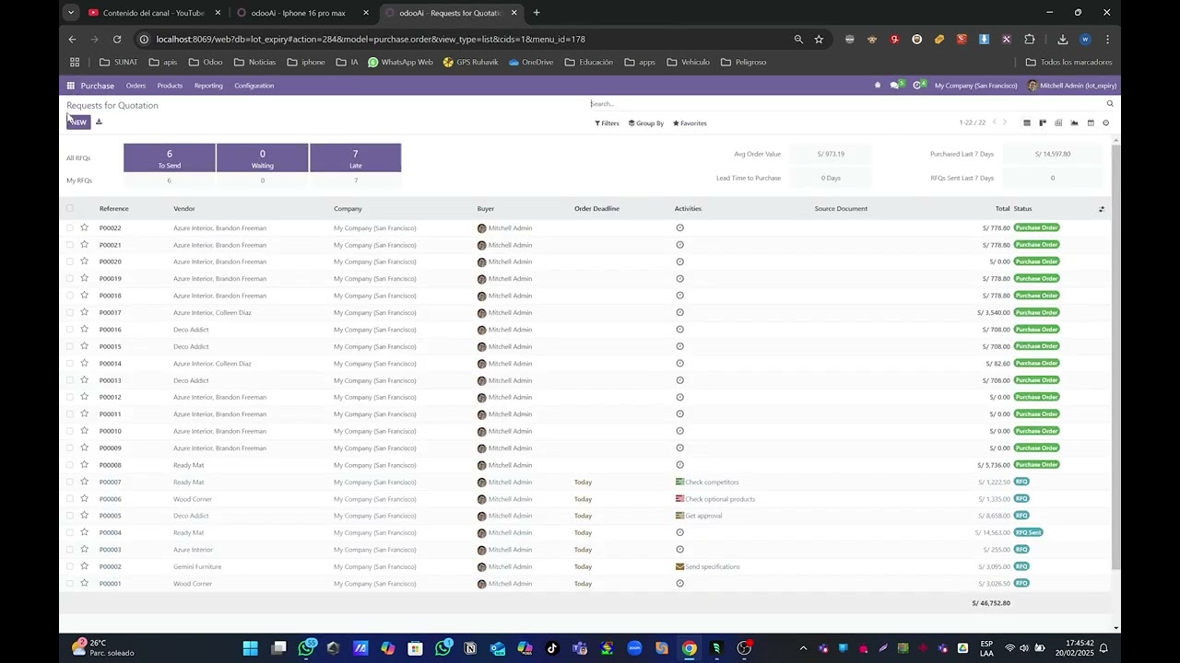Open the Products menu
Screen dimensions: 1180x663
coord(170,86)
